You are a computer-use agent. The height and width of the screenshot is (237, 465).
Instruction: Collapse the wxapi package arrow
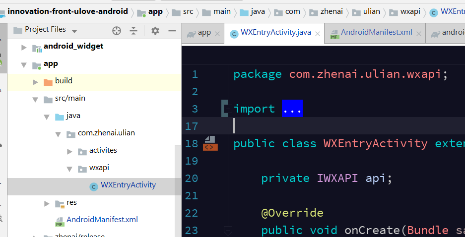(69, 169)
